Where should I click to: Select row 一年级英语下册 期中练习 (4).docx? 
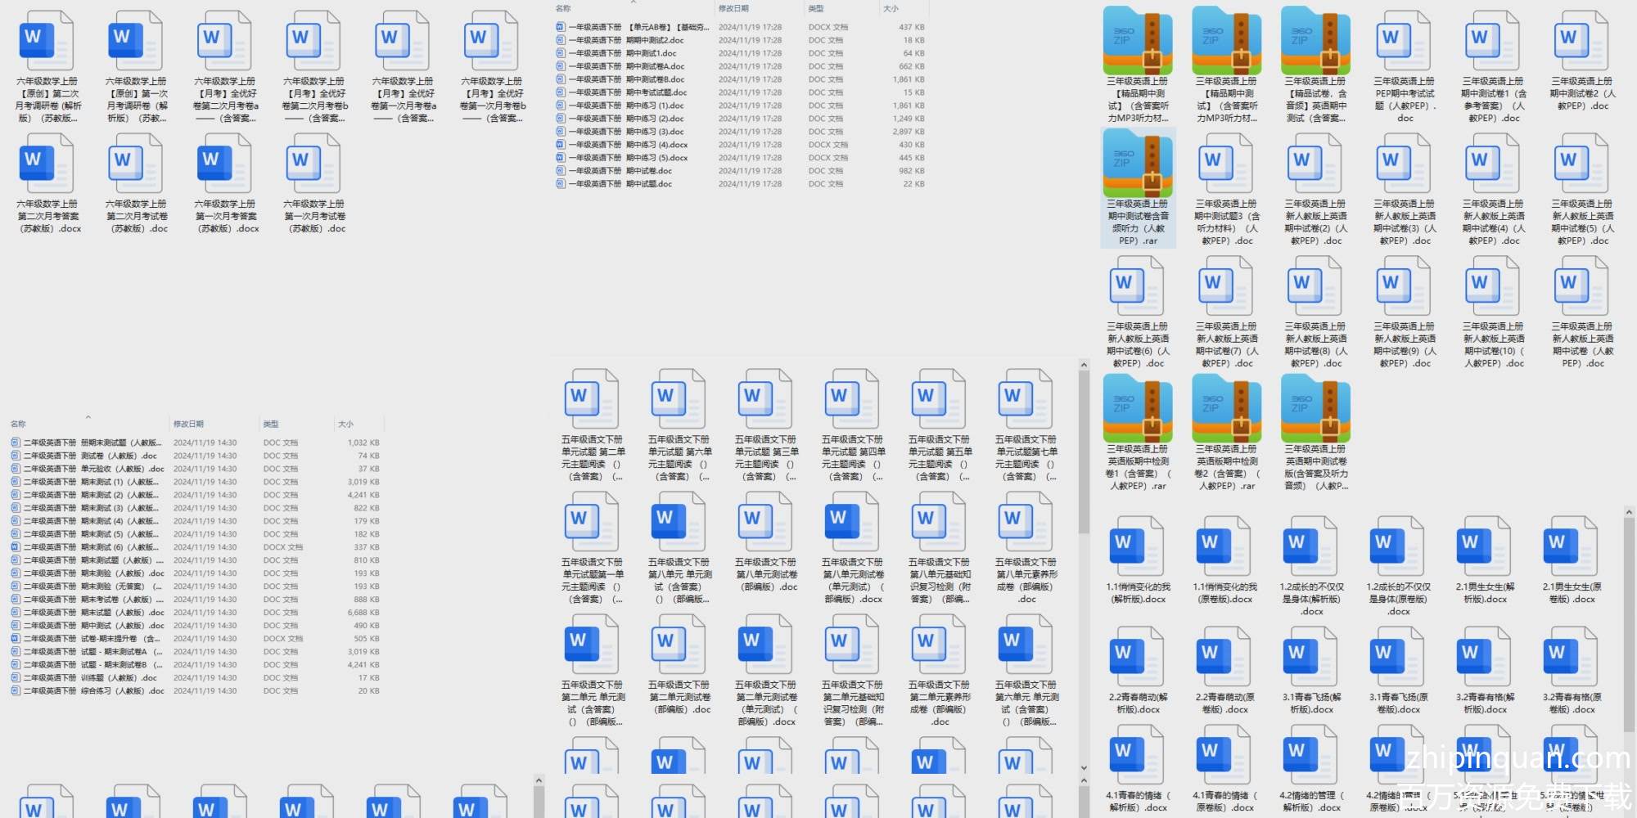tap(741, 145)
